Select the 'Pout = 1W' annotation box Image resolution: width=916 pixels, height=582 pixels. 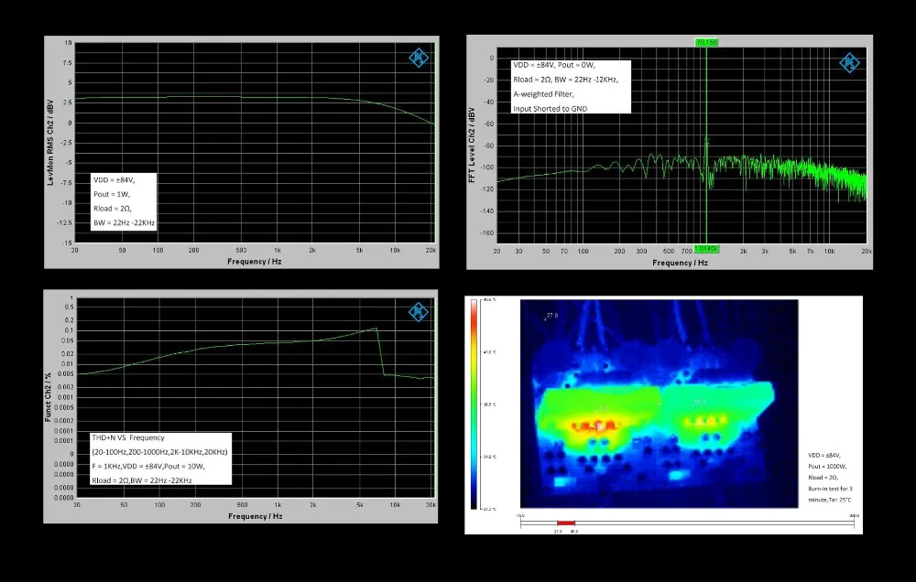(124, 201)
